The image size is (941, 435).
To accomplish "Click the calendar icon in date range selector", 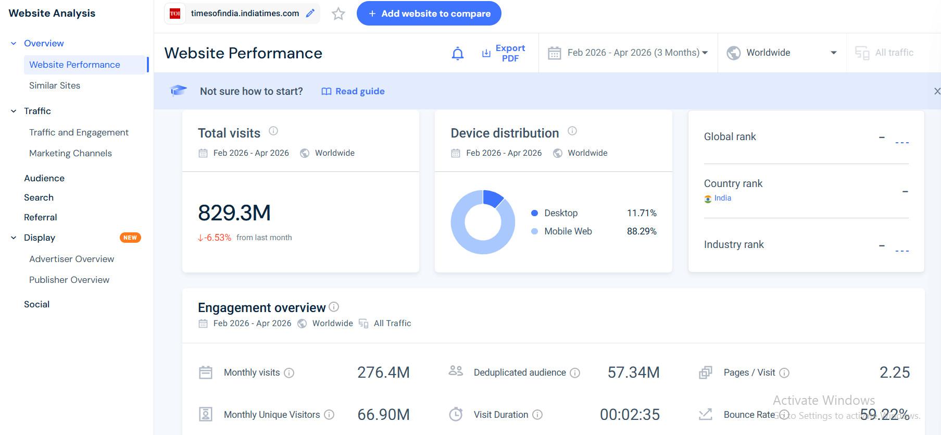I will click(555, 53).
